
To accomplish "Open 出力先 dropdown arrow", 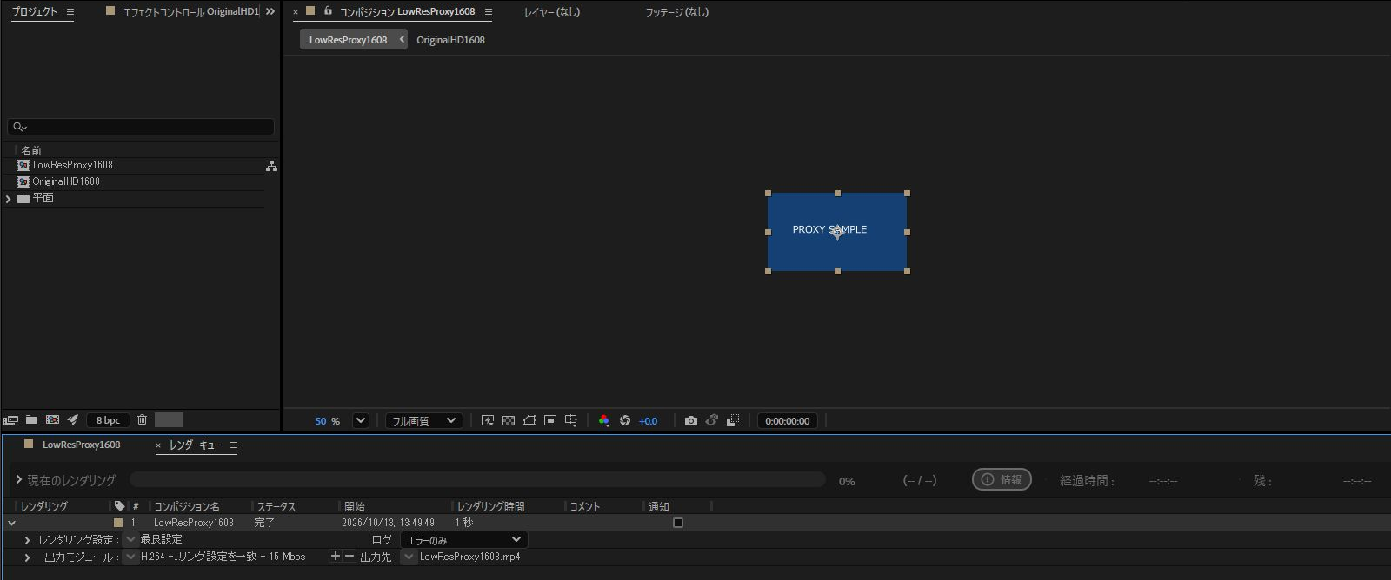I will 409,557.
